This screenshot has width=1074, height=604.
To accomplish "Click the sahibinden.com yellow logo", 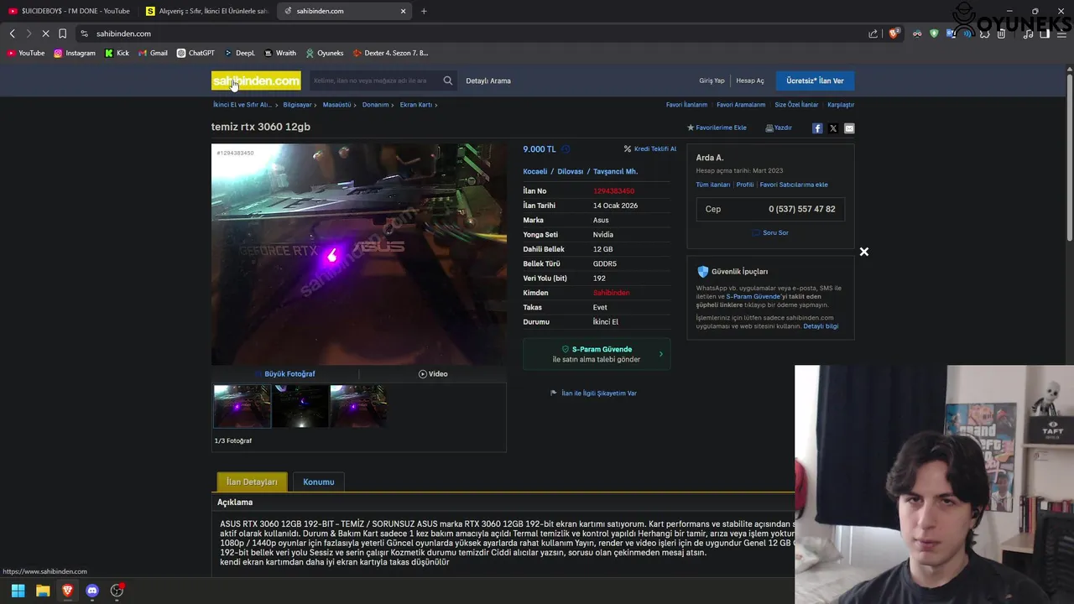I will (x=256, y=81).
